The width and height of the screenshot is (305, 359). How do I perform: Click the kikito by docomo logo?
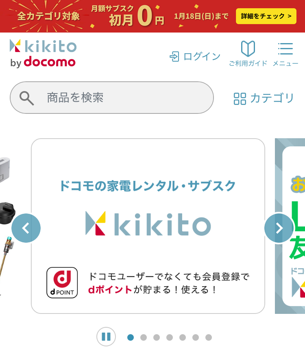coord(43,53)
